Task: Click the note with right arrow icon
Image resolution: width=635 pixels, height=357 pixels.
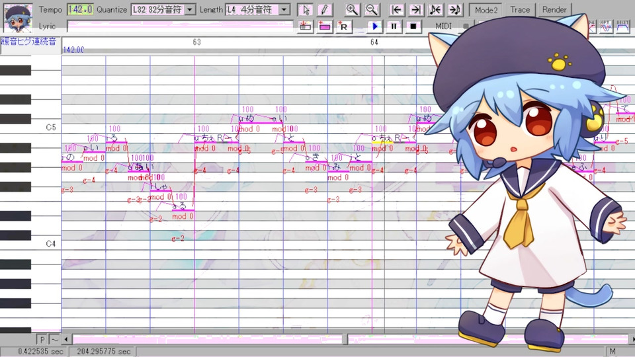Action: 455,10
